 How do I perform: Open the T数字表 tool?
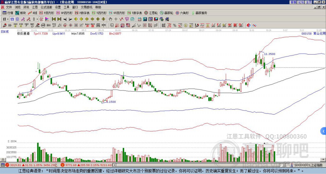(x=135, y=13)
